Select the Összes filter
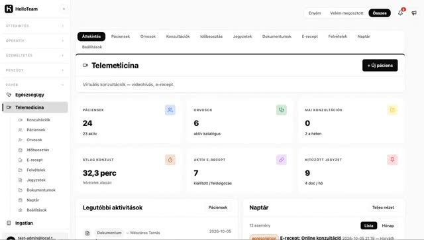The width and height of the screenshot is (424, 240). pos(380,13)
